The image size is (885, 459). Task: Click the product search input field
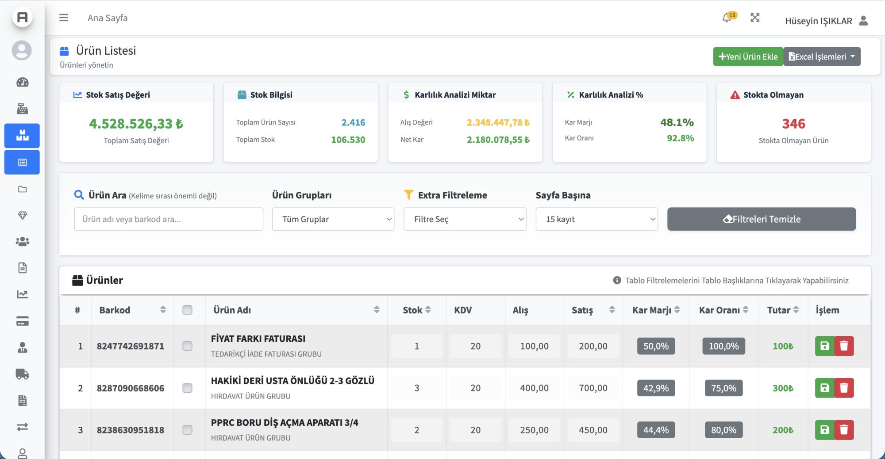tap(169, 219)
